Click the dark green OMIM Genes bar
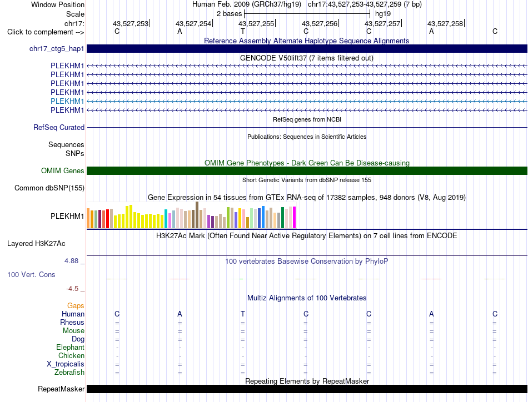The image size is (528, 402). click(x=307, y=171)
